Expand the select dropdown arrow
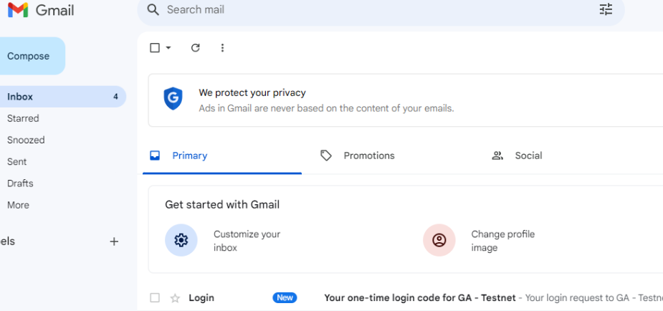663x311 pixels. pos(168,48)
